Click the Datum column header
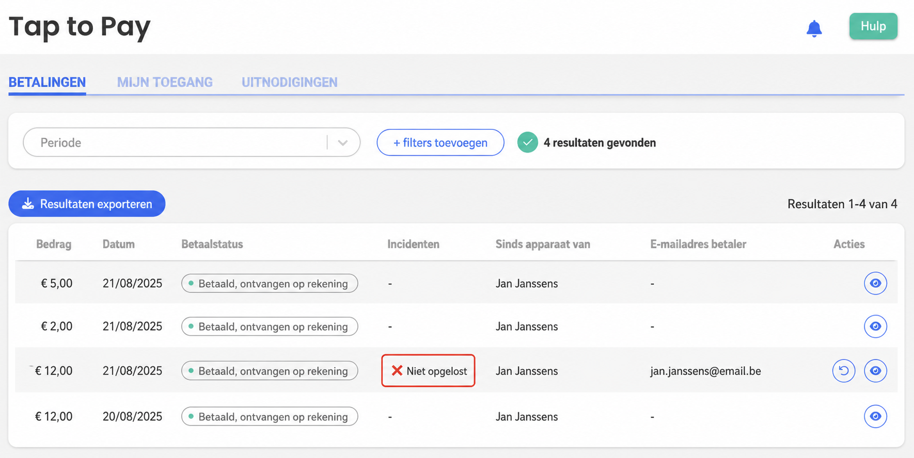 [x=119, y=244]
